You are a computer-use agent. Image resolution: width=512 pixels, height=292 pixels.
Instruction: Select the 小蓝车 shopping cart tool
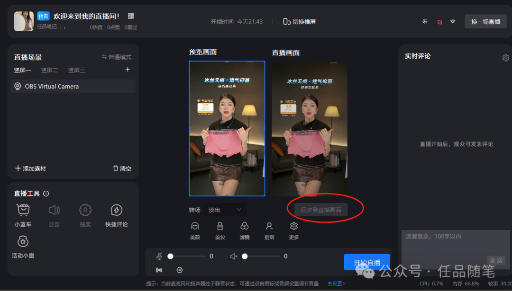tap(23, 214)
